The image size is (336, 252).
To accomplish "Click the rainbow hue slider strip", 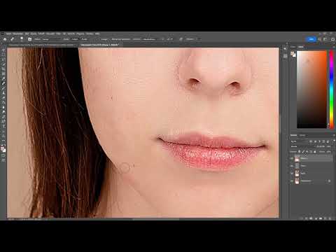I will (x=331, y=90).
